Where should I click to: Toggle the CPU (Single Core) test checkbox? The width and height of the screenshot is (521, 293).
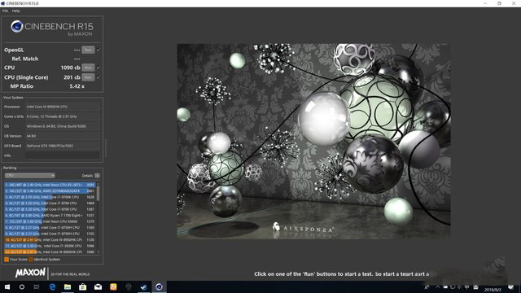coord(99,77)
